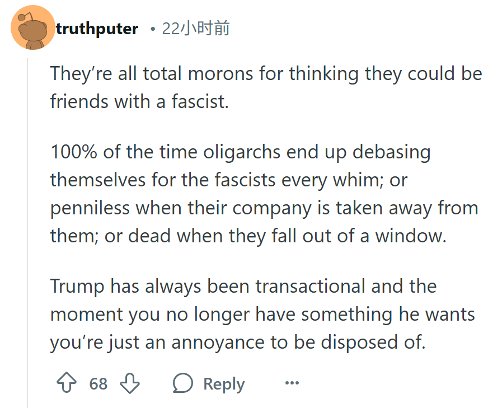The height and width of the screenshot is (408, 502).
Task: Click the line starting "Trump has always been"
Action: click(243, 286)
